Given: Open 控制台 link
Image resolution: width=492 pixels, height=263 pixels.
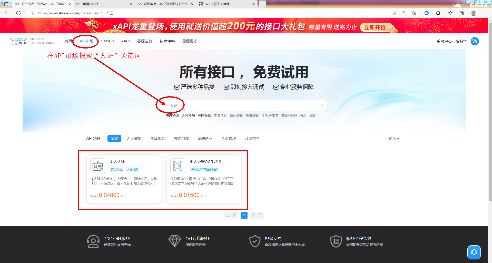Looking at the screenshot, I should 461,41.
